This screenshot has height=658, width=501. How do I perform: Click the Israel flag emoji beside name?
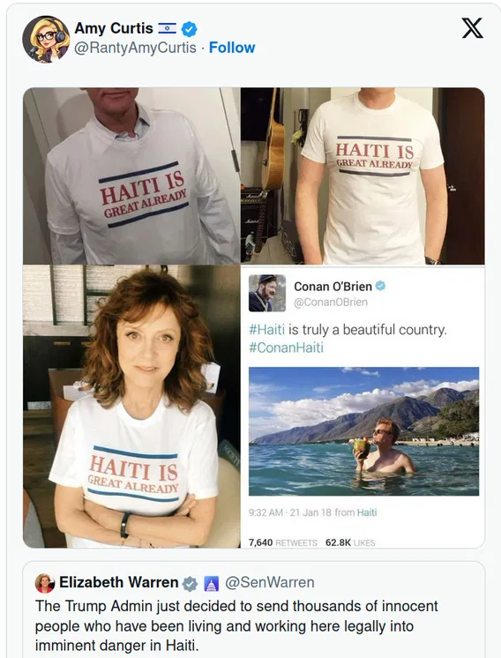click(167, 28)
